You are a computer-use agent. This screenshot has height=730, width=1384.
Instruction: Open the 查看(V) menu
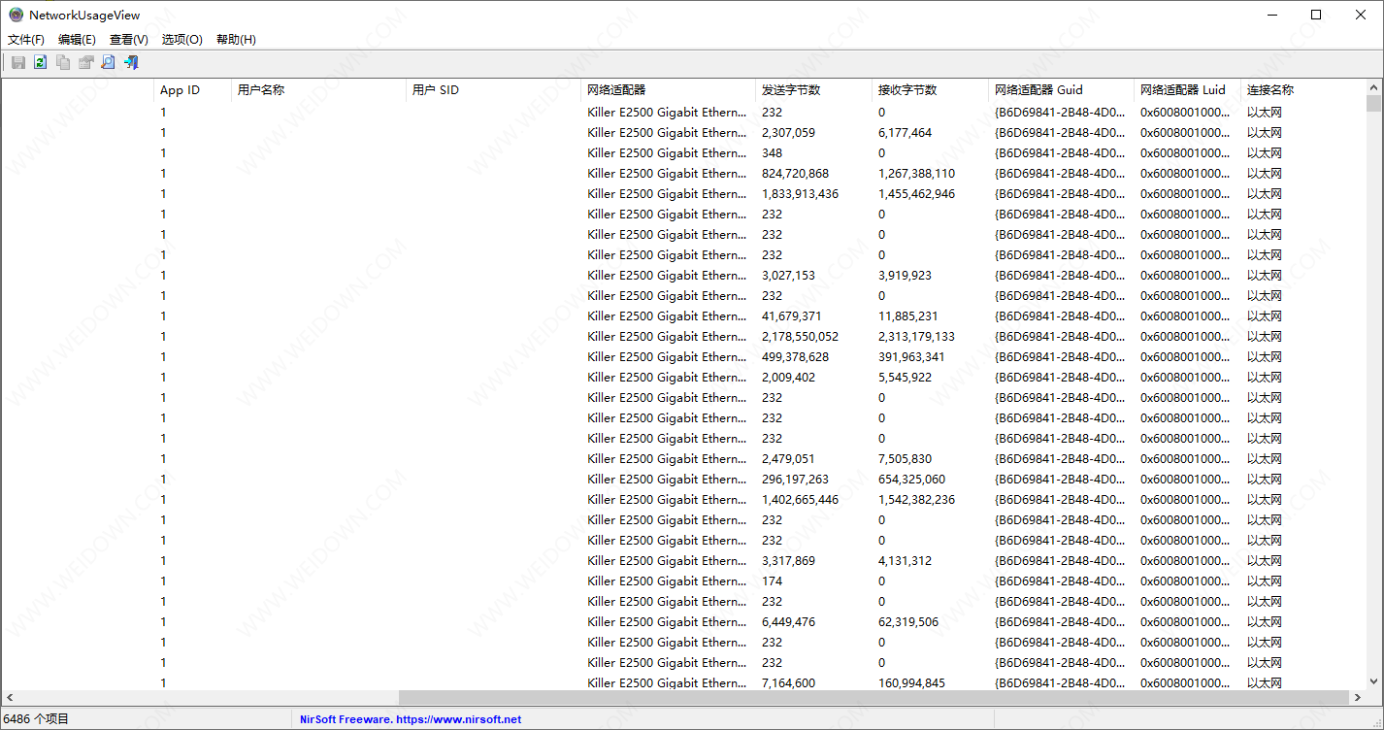click(x=129, y=40)
